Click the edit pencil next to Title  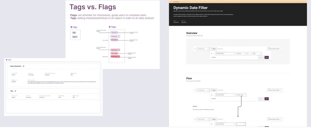(15, 91)
